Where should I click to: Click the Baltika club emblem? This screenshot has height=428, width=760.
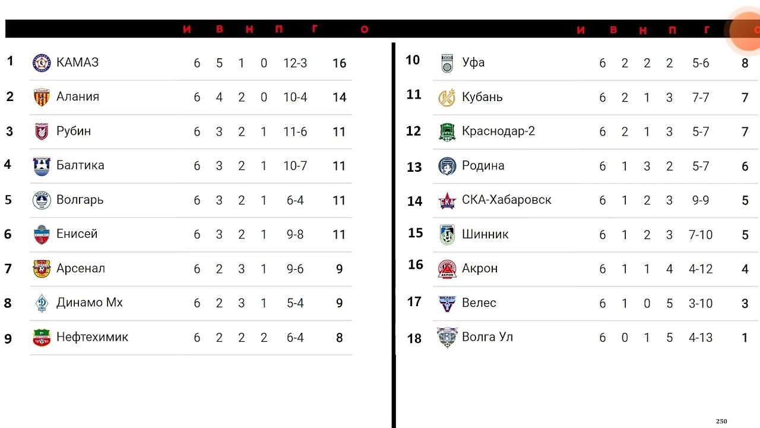[42, 166]
